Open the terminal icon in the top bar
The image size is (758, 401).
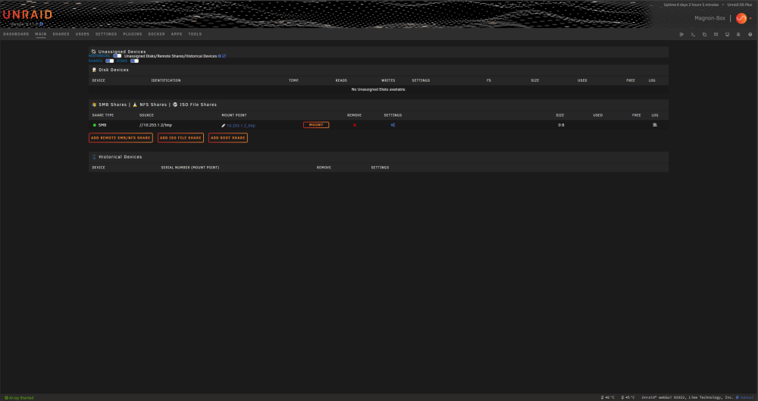tap(693, 34)
